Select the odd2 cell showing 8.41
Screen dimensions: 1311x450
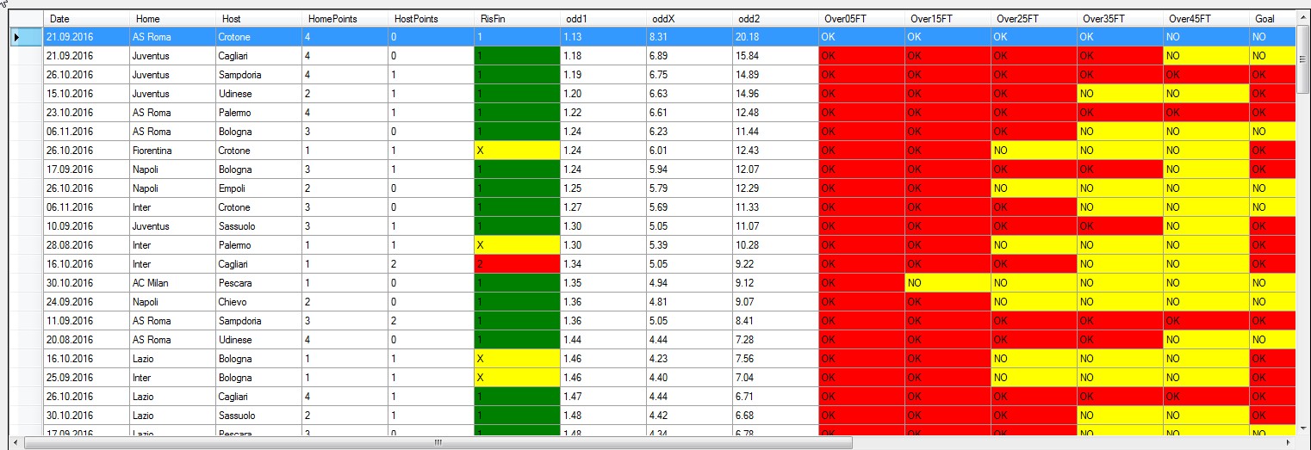pos(775,321)
